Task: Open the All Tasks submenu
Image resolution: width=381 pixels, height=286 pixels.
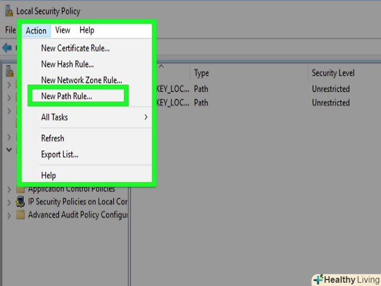Action: (x=95, y=117)
